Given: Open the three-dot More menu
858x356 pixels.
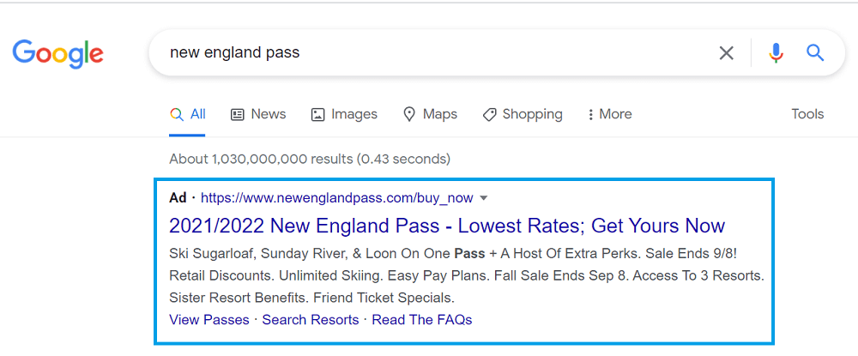Looking at the screenshot, I should [x=609, y=114].
